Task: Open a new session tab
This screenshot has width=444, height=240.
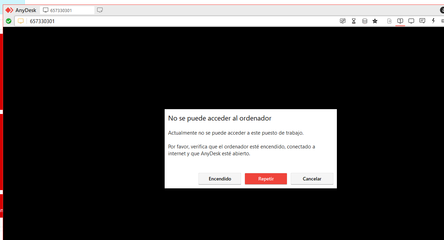Action: coord(100,10)
